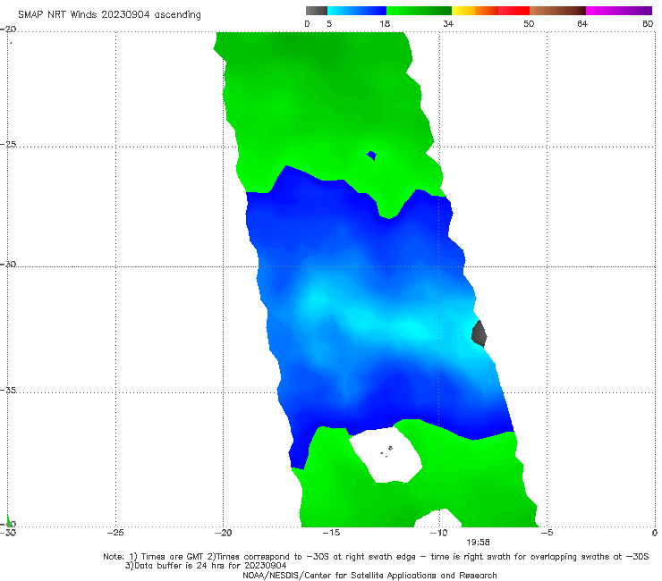662x581 pixels.
Task: Click the latitude axis label -25
Action: point(8,144)
